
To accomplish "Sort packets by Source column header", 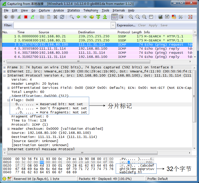I will coord(58,32).
